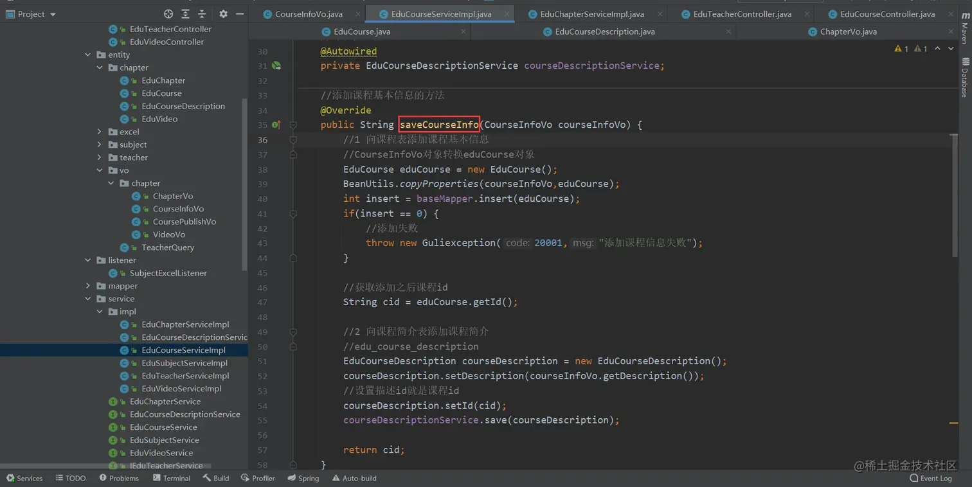Viewport: 972px width, 487px height.
Task: Select EduChapter class in project tree
Action: coord(163,80)
